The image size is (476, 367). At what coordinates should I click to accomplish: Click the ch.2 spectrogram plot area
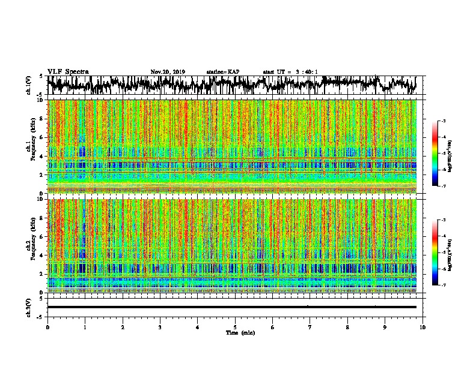tap(232, 246)
